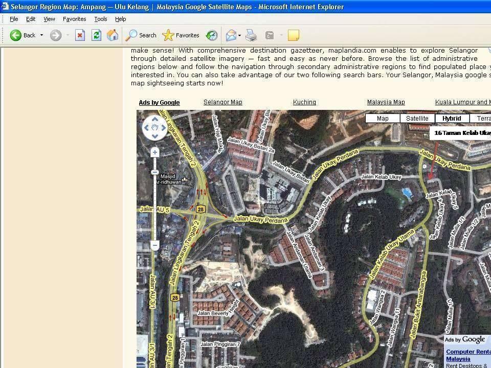Viewport: 491px width, 368px height.
Task: Open the Back button history dropdown
Action: point(41,35)
